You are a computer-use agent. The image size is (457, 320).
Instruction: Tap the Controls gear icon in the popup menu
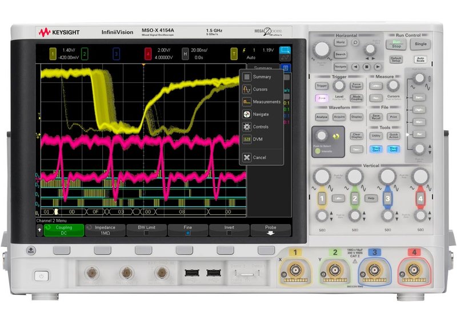(x=247, y=127)
